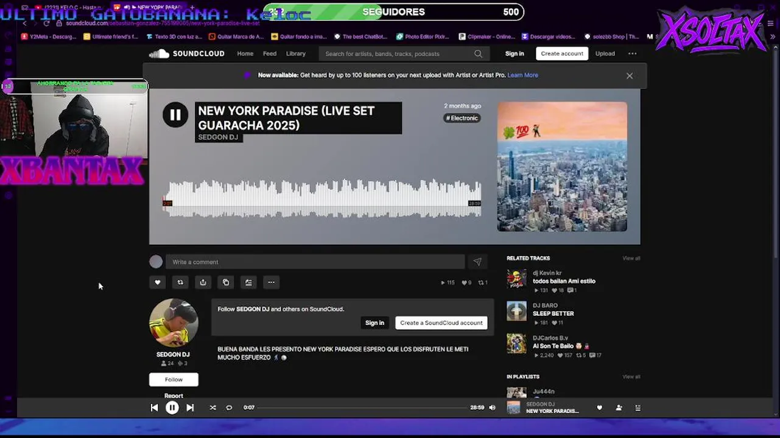Pause the track with the large hero pause button
The height and width of the screenshot is (438, 780).
(x=175, y=114)
